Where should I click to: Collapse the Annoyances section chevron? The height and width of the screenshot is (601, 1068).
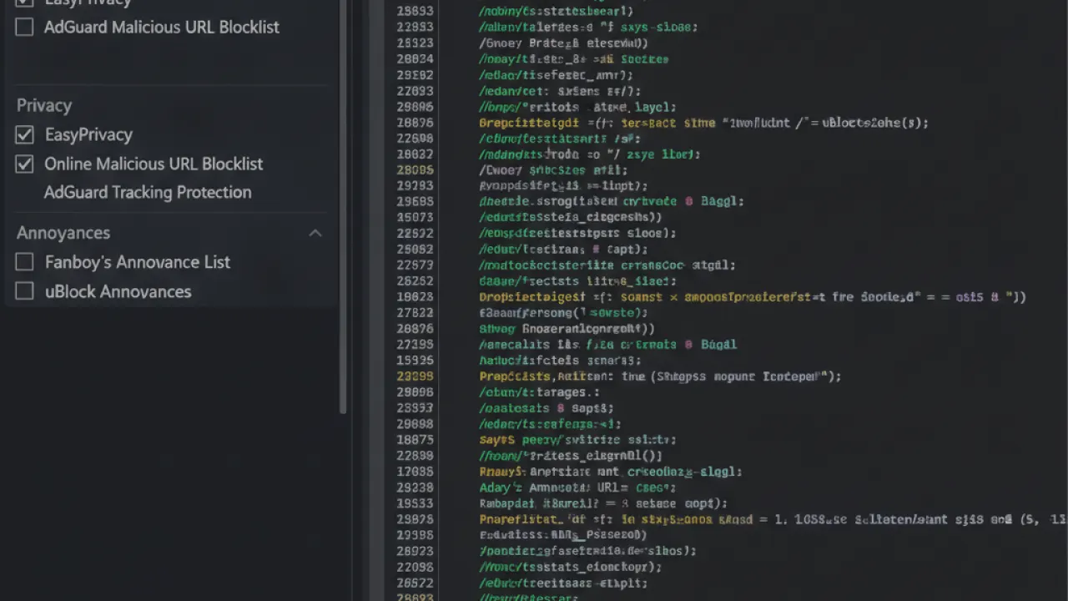tap(315, 233)
